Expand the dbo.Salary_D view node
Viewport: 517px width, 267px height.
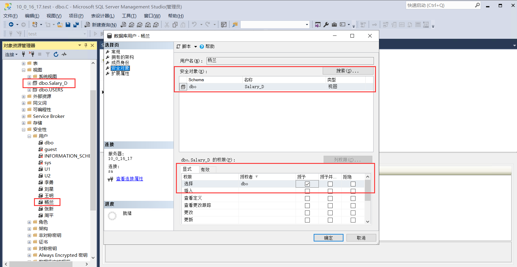click(29, 83)
